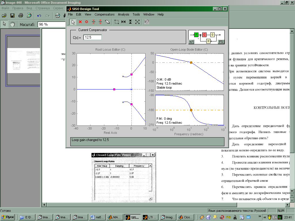Screen dimensions: 295x221
Task: Click the H sensor block
Action: (x=208, y=41)
